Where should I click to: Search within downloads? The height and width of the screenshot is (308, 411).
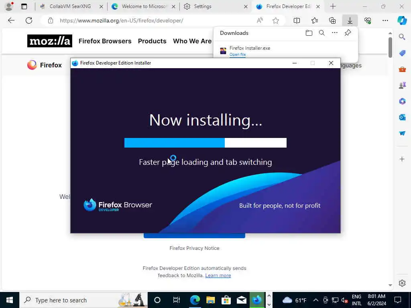tap(322, 33)
